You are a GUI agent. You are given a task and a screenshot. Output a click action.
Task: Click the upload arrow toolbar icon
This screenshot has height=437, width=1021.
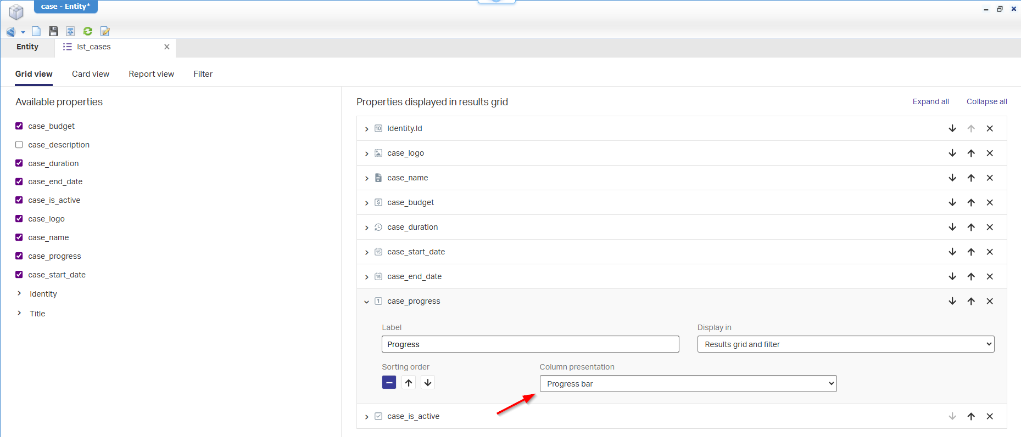(70, 31)
